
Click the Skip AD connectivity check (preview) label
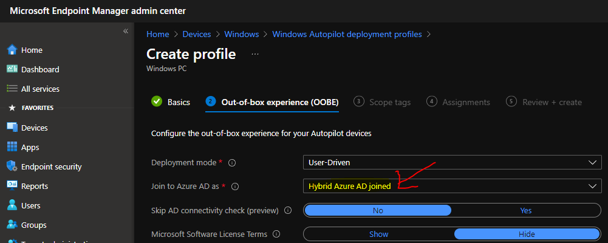(215, 210)
